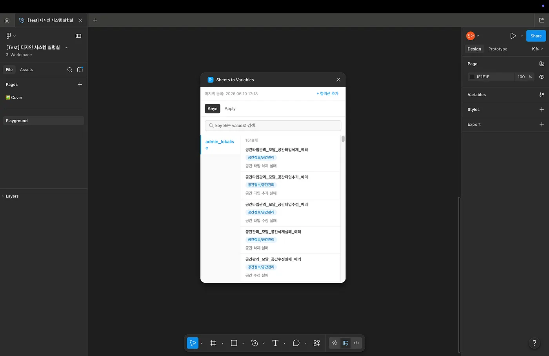
Task: Select the Text tool
Action: [275, 343]
